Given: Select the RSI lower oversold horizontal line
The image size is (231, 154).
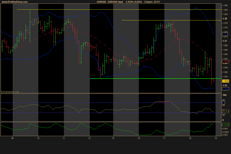Looking at the screenshot, I should click(x=111, y=113).
